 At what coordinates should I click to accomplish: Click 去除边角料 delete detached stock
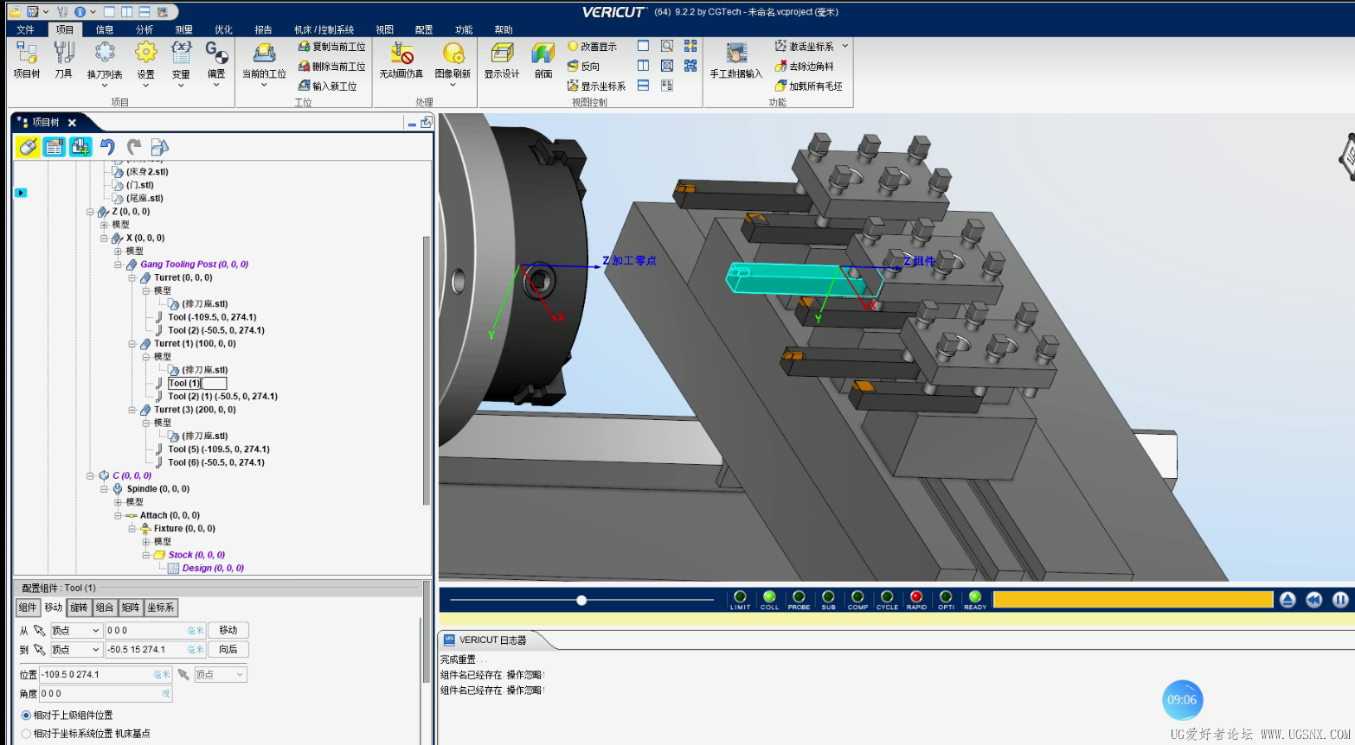[x=804, y=67]
